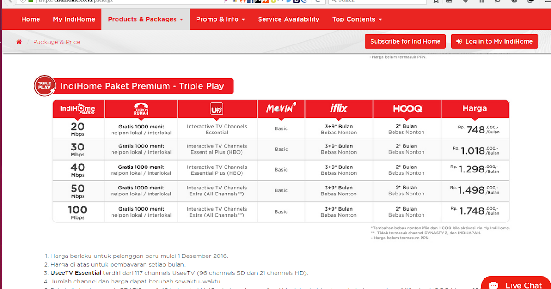Go to Home in navigation bar

(31, 19)
